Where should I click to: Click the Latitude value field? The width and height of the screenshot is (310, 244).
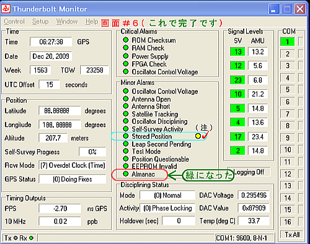(x=60, y=111)
